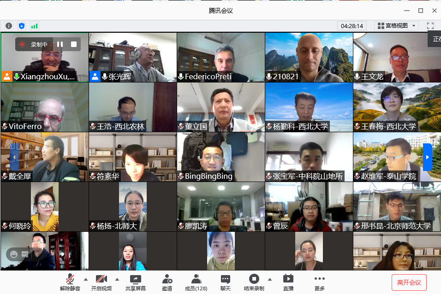Click the blue security shield icon

pyautogui.click(x=22, y=26)
